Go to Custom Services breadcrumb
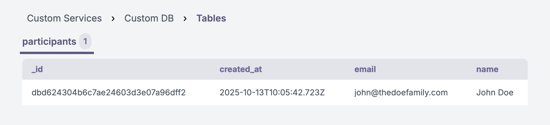 click(64, 18)
